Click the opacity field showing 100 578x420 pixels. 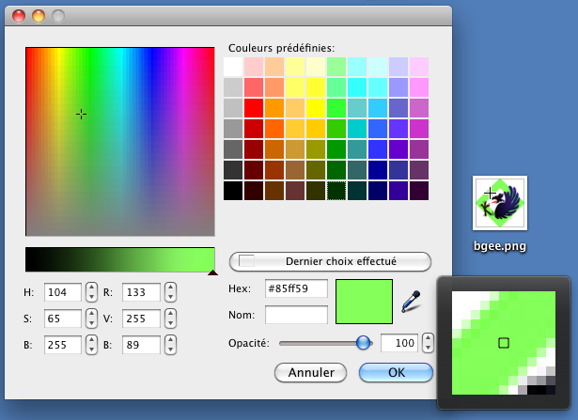(x=400, y=343)
